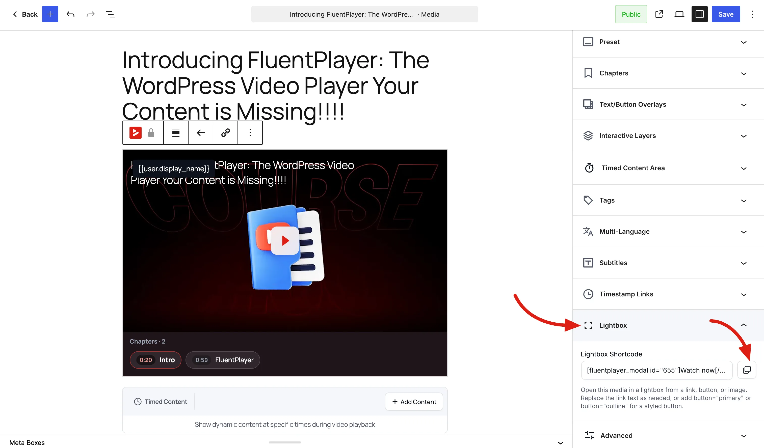Click the Chapters · 2 label
Image resolution: width=764 pixels, height=448 pixels.
tap(147, 341)
